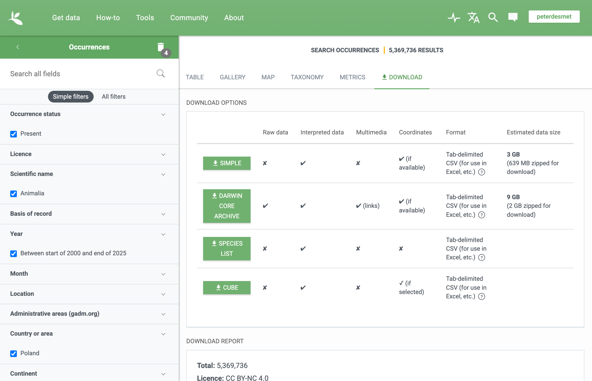Click the DARWIN CORE ARCHIVE download button
The image size is (592, 381).
pos(227,206)
